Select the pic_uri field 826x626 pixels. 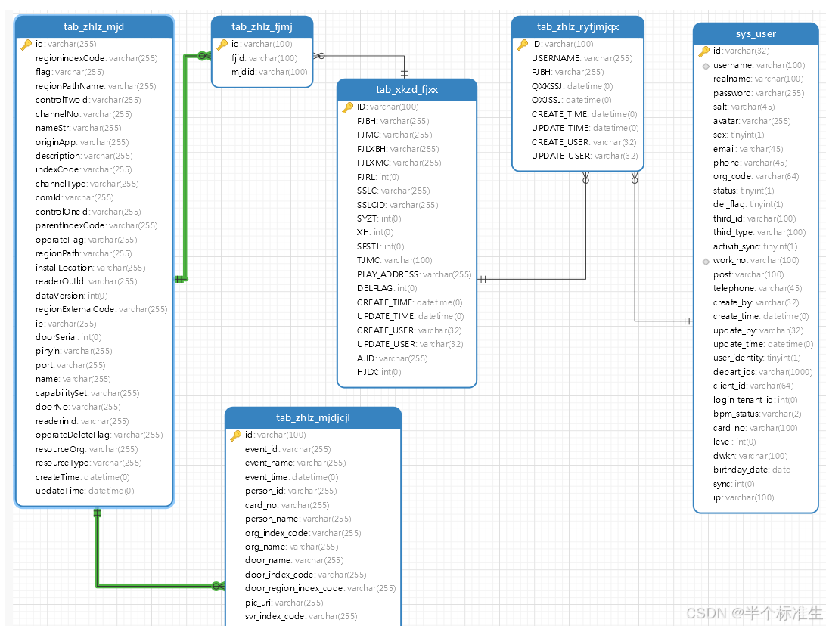click(x=284, y=603)
